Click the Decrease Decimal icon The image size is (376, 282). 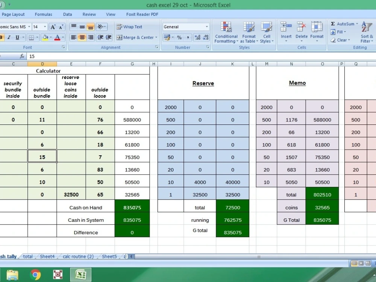206,37
